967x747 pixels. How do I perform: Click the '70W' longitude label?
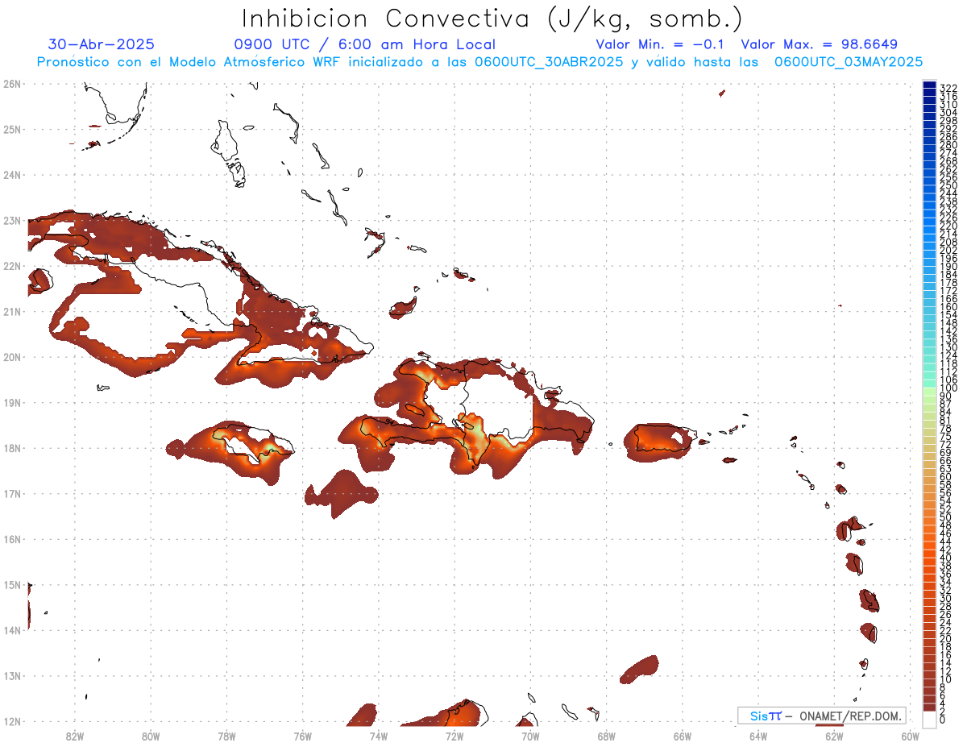point(530,736)
